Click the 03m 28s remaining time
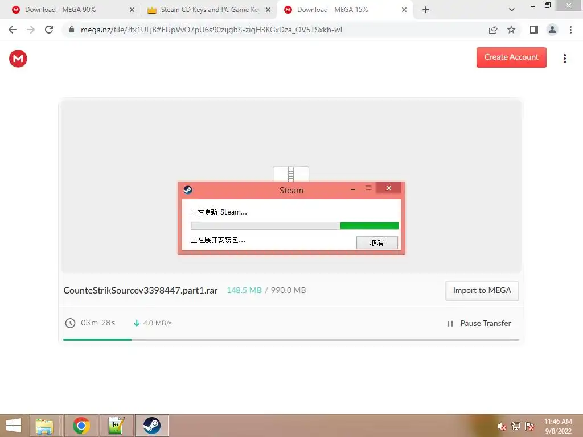Screen dimensions: 583x437 coord(98,323)
